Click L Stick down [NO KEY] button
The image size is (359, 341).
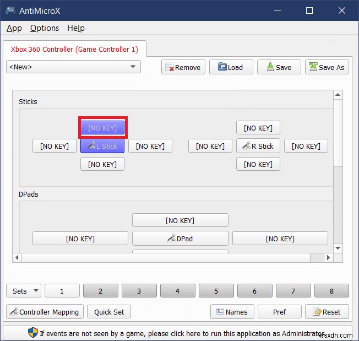click(x=102, y=164)
